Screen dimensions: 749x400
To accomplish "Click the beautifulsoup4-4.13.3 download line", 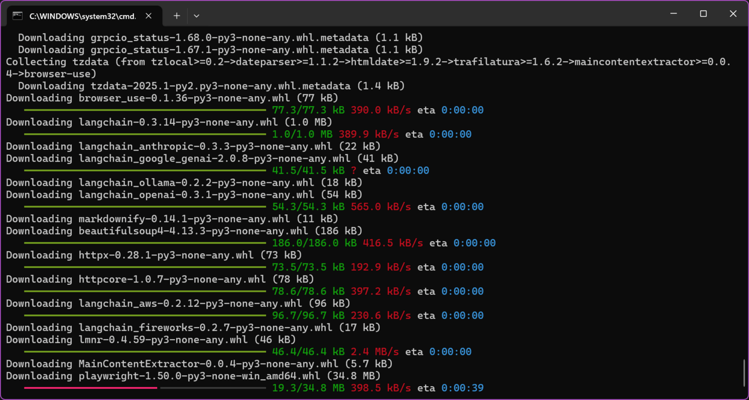I will pyautogui.click(x=184, y=231).
